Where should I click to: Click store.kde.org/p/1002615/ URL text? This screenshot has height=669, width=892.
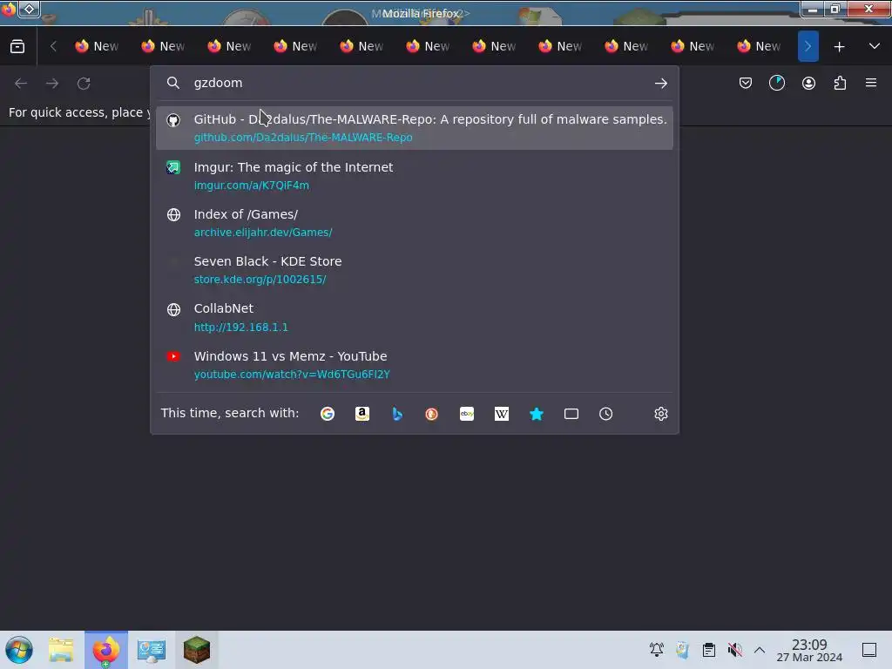coord(260,280)
